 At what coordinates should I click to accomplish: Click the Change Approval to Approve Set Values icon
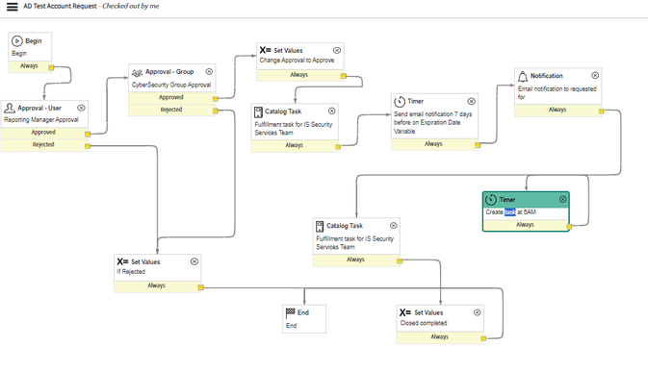point(265,50)
